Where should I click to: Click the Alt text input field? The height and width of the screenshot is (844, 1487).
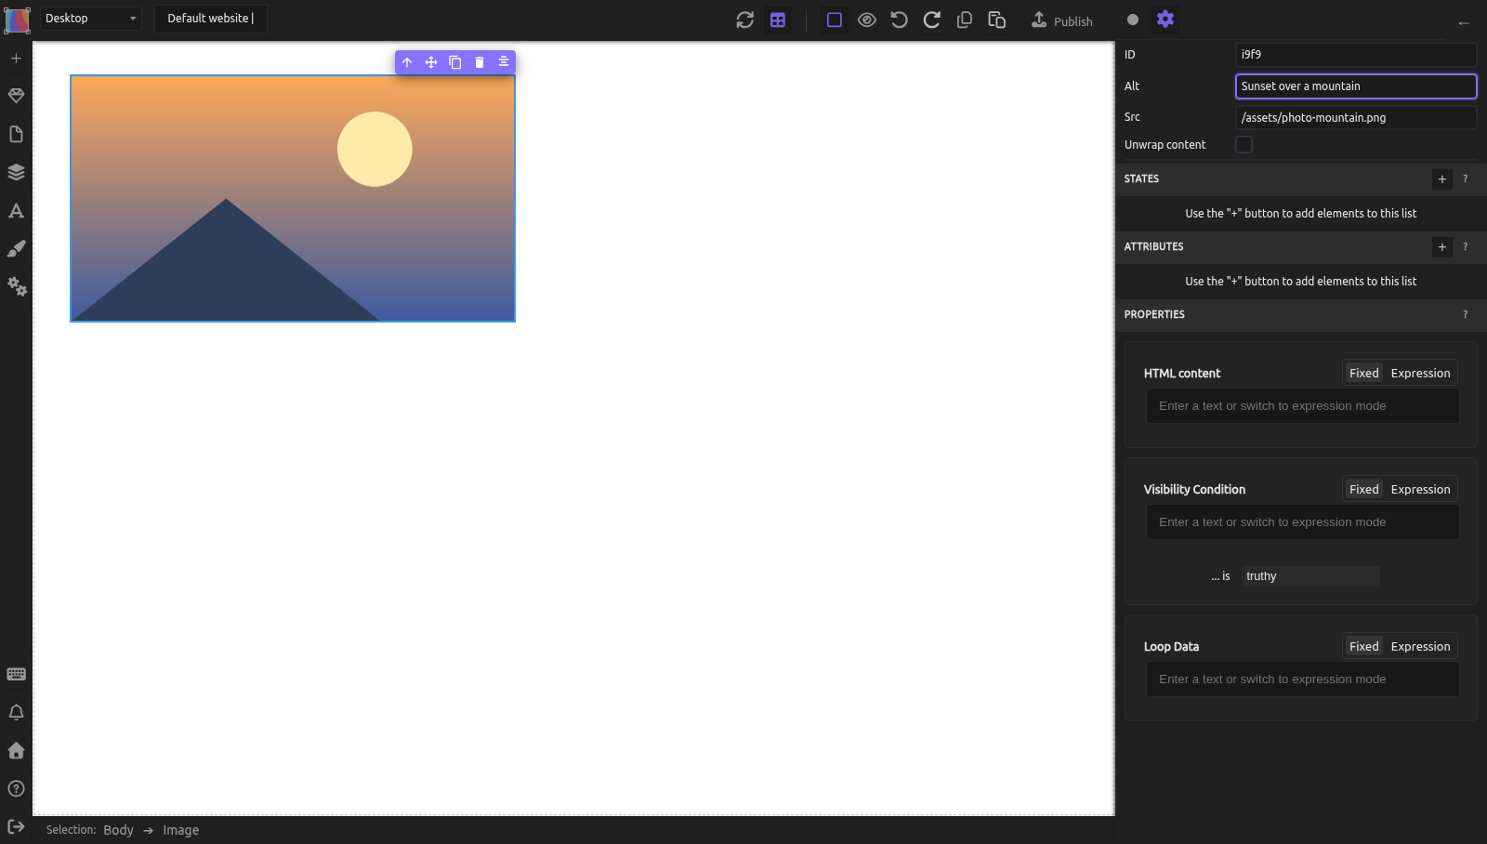1356,86
